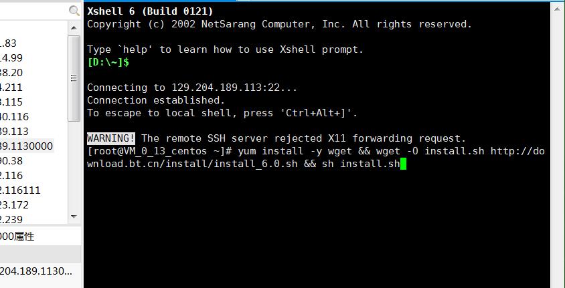
Task: Open the 204.189.1130 bottom tab
Action: 36,271
